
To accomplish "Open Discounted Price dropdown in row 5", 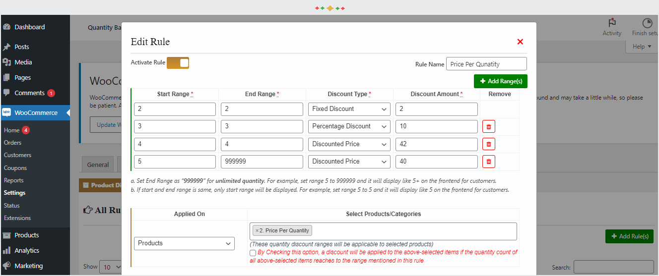I will [349, 162].
